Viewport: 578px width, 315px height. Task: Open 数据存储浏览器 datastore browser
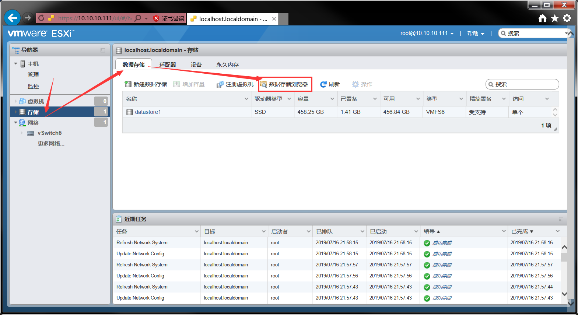point(284,84)
